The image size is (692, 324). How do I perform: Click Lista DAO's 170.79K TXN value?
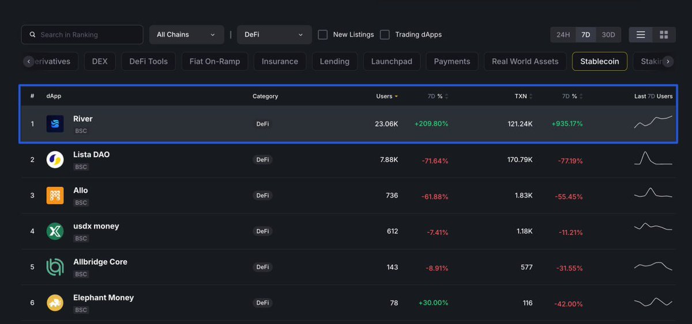520,159
